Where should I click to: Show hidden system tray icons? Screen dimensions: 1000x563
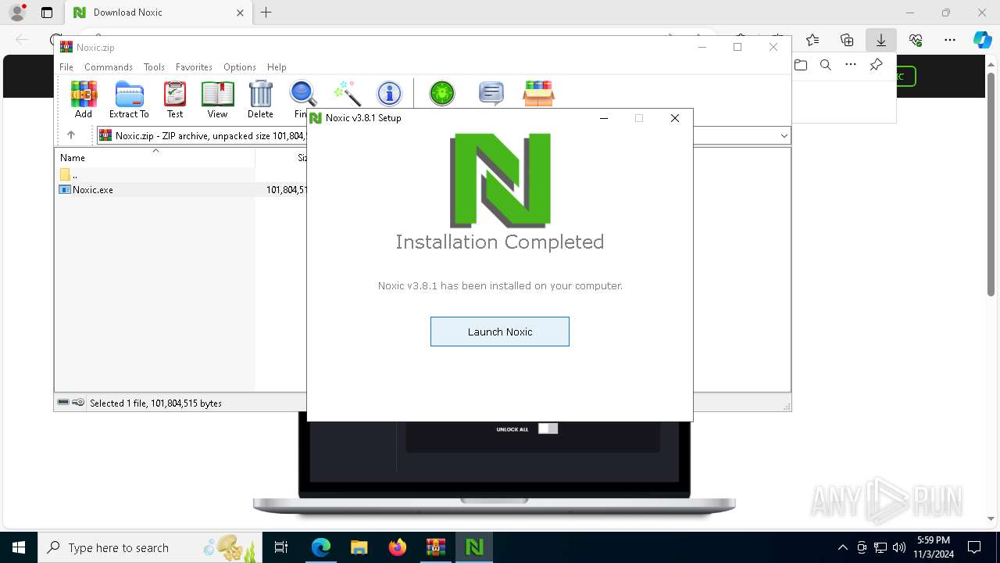tap(842, 547)
